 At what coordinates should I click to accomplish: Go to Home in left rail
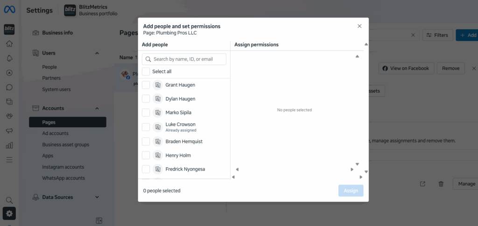pyautogui.click(x=9, y=44)
